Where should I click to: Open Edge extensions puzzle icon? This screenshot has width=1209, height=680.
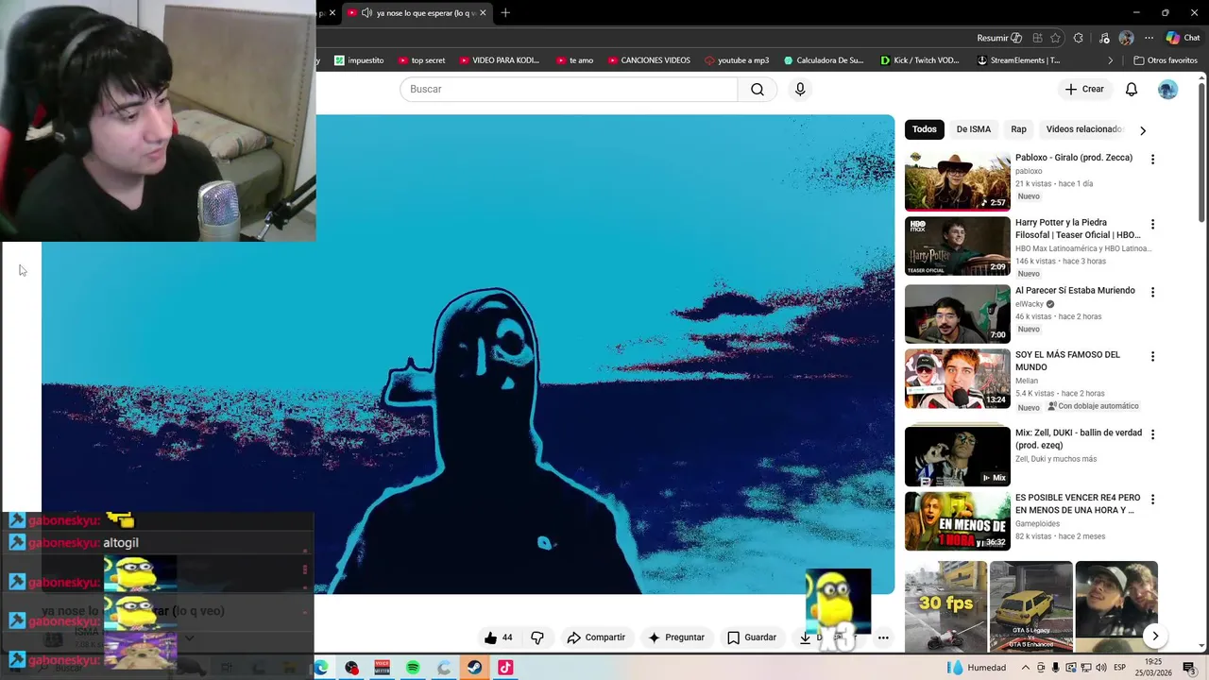[x=1079, y=38]
